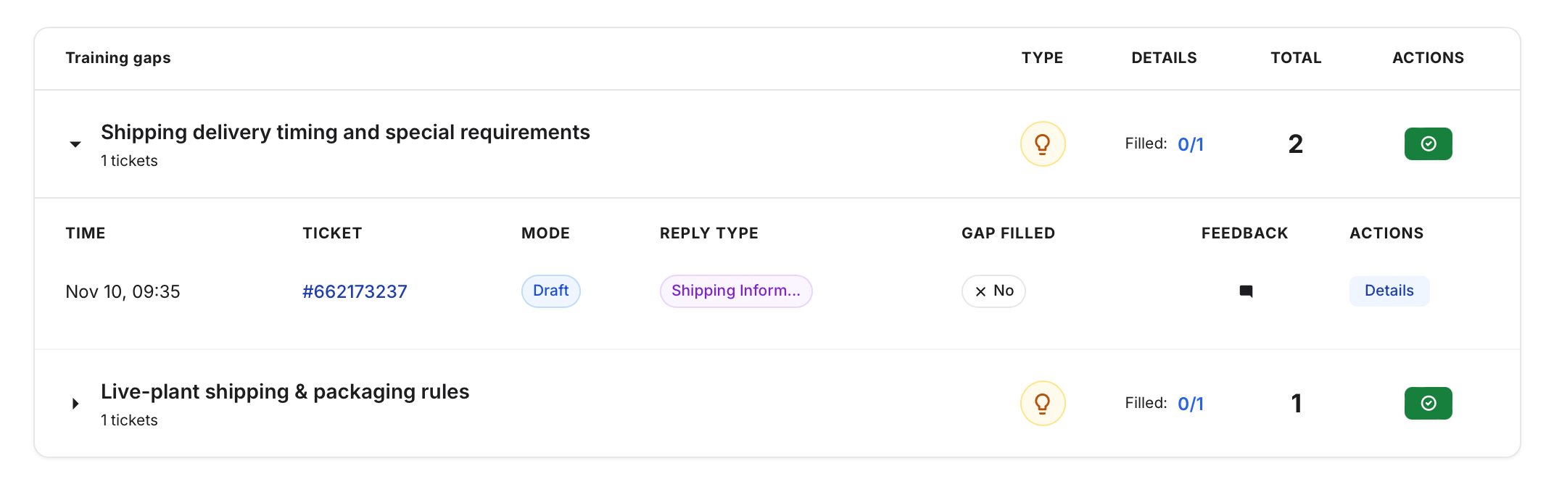Select the Draft mode badge
The width and height of the screenshot is (1546, 487).
click(550, 291)
